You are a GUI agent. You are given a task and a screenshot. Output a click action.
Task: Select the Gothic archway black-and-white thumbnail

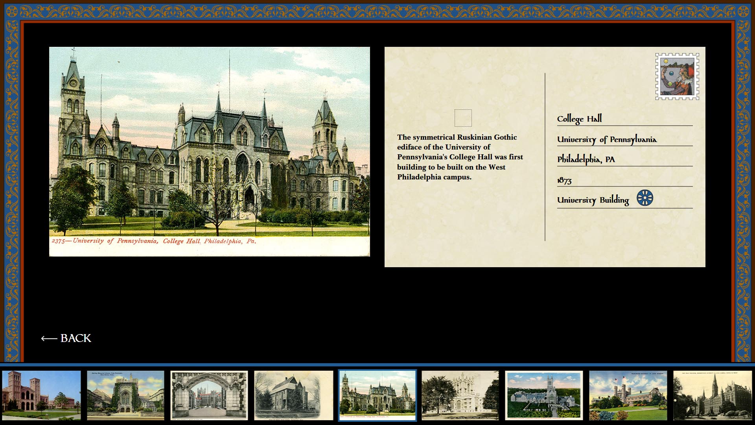(x=209, y=395)
